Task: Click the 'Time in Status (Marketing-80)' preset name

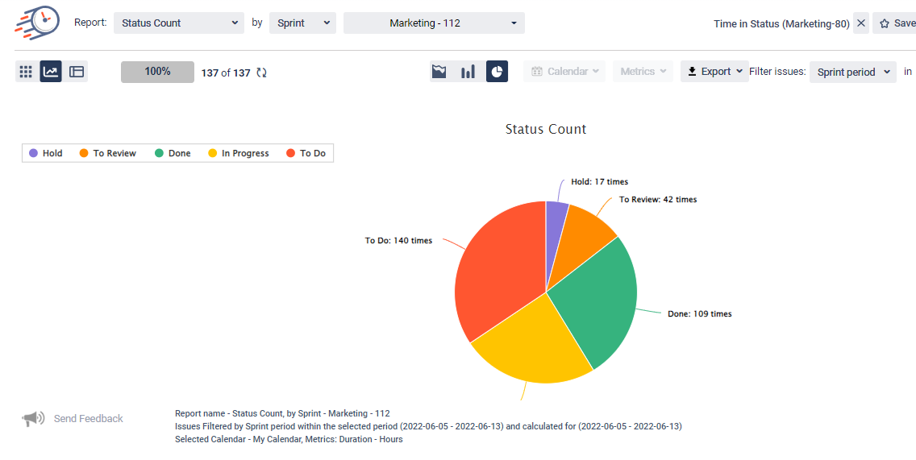Action: click(x=781, y=24)
